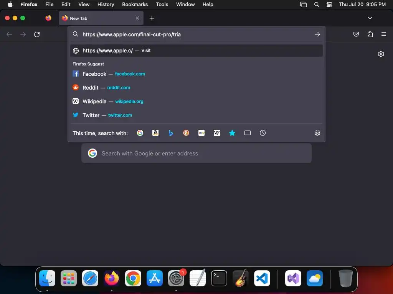This screenshot has width=393, height=294.
Task: Search this time with eBay icon
Action: tap(201, 133)
